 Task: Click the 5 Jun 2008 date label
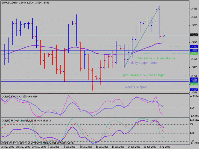[69, 147]
